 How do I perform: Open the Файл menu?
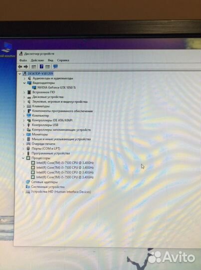click(x=23, y=60)
